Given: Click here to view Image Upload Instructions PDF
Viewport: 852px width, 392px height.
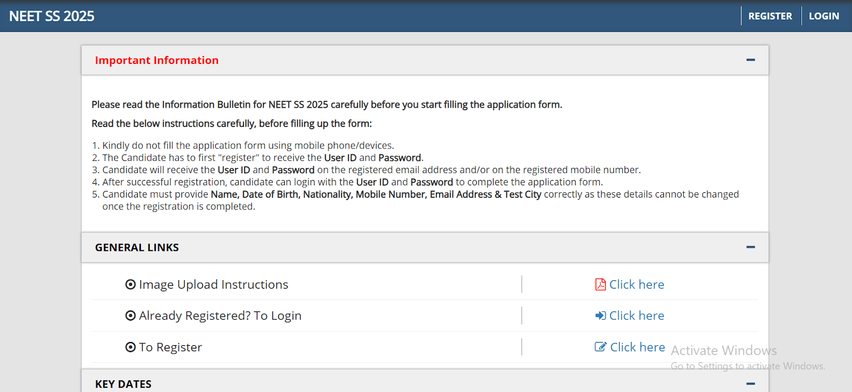Looking at the screenshot, I should pyautogui.click(x=637, y=284).
